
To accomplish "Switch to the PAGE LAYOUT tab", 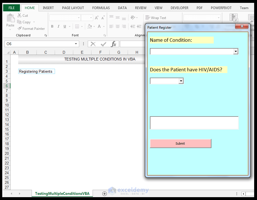I will click(x=73, y=8).
